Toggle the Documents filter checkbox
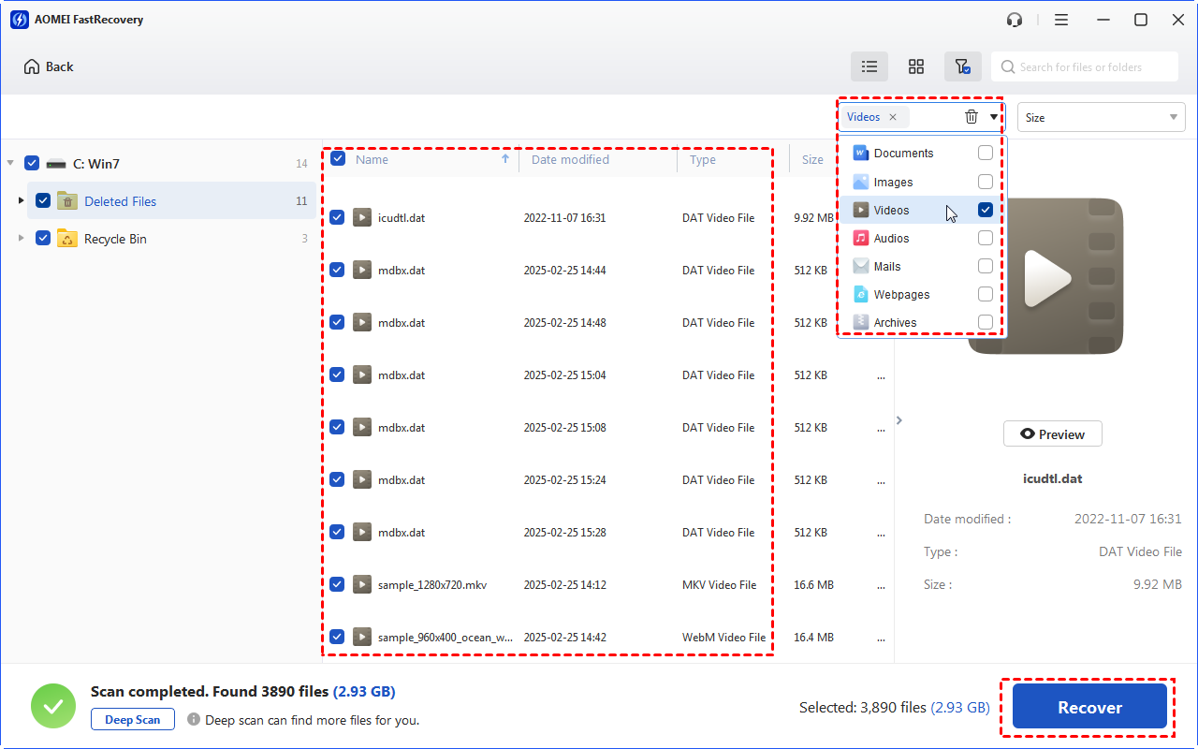The image size is (1198, 749). coord(986,153)
